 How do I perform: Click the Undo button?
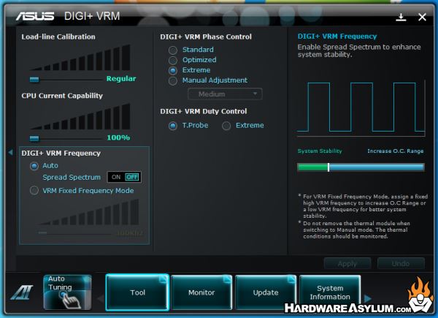pyautogui.click(x=401, y=264)
